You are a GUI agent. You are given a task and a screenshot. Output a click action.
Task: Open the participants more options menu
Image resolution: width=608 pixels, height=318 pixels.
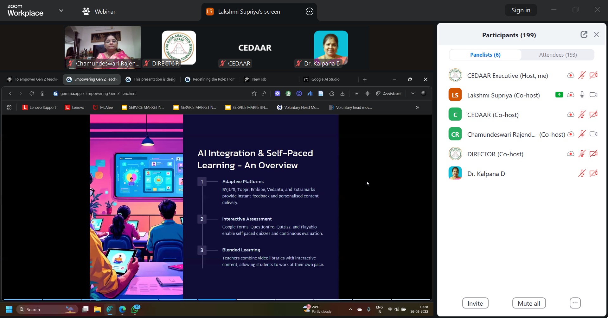(x=575, y=303)
